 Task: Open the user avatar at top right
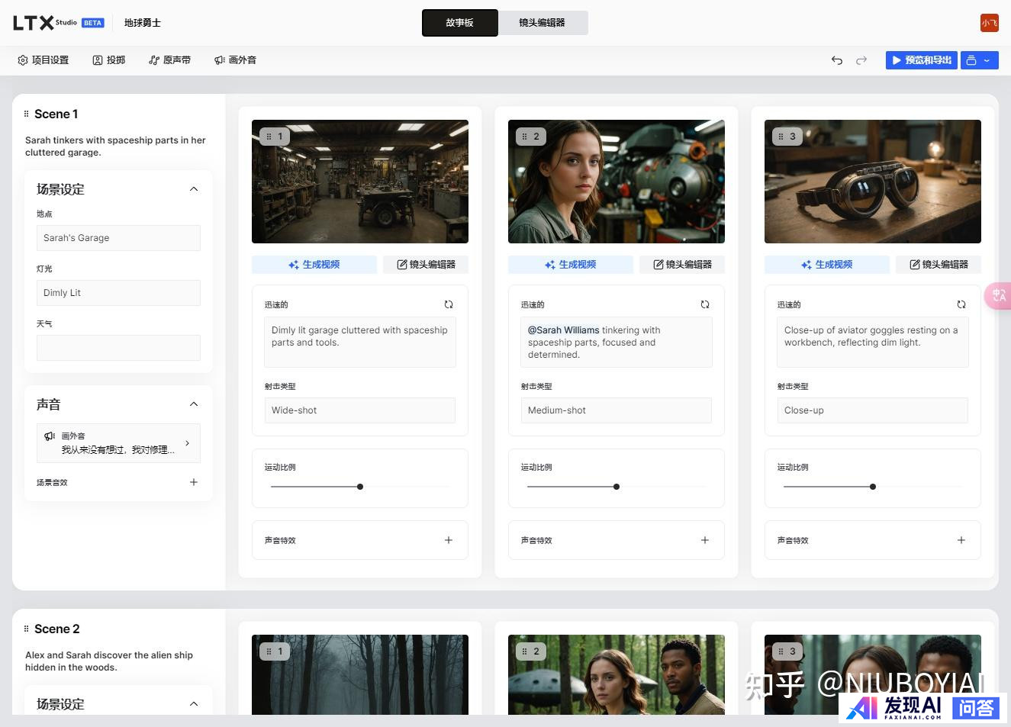click(x=989, y=23)
